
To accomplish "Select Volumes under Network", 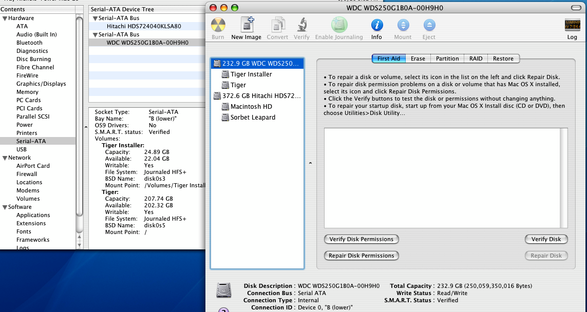I will (x=28, y=199).
